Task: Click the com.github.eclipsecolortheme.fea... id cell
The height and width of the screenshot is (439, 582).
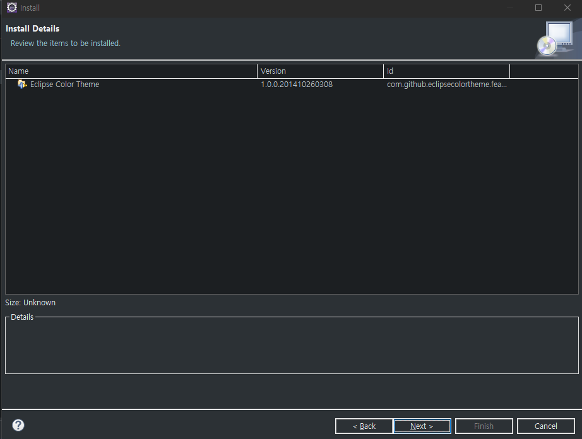Action: point(446,85)
